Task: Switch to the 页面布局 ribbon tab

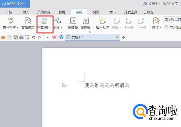Action: 44,12
